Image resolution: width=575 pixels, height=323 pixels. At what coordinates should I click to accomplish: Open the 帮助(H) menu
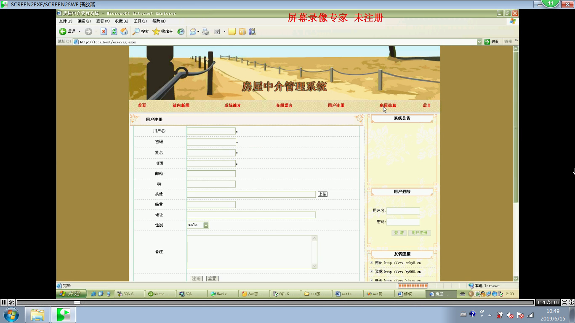point(159,21)
